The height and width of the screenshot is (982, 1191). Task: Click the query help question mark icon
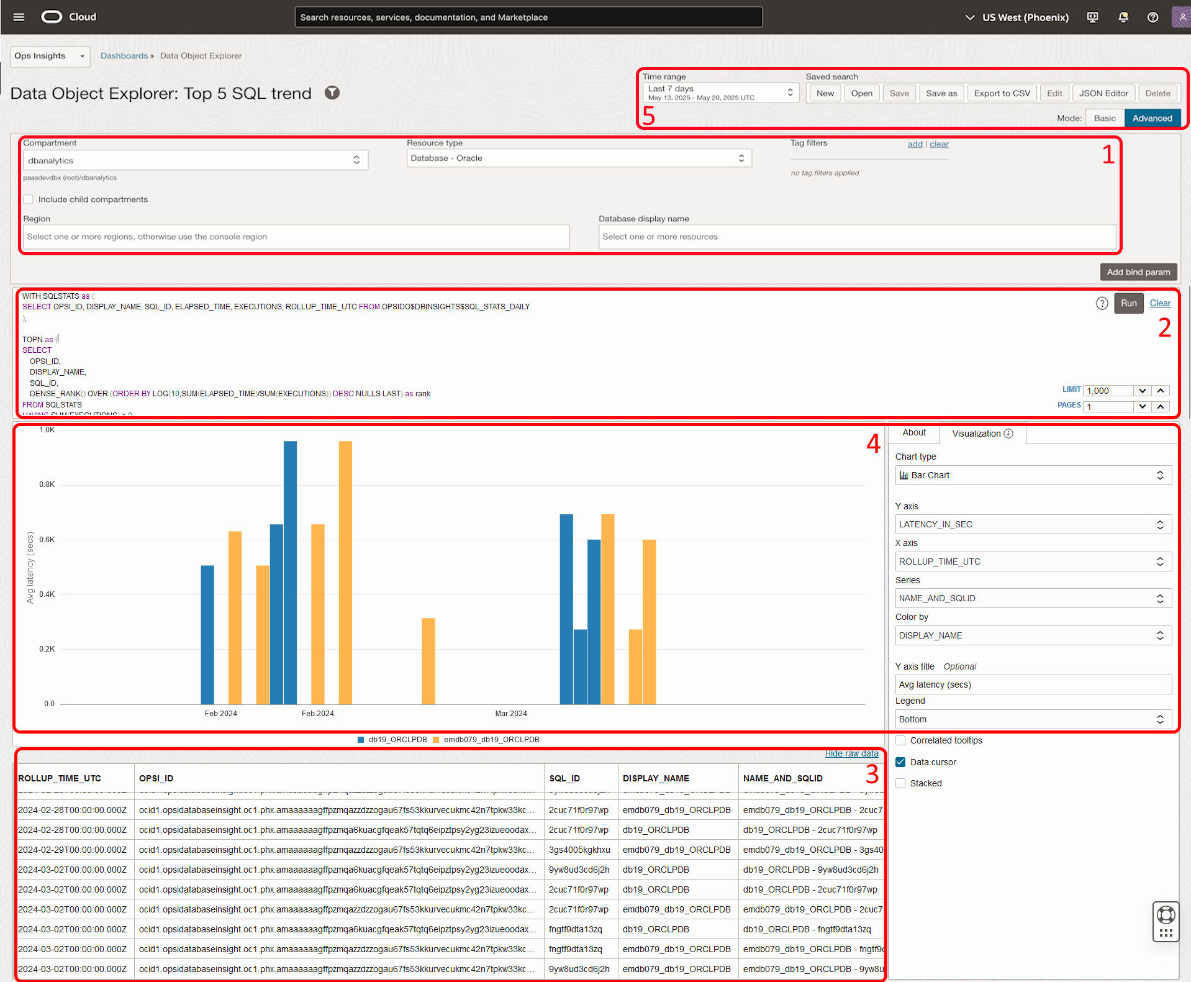(x=1102, y=303)
